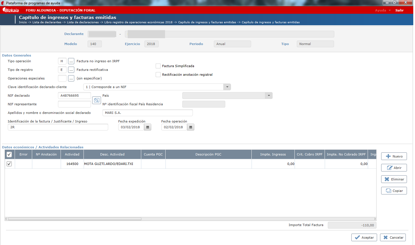The height and width of the screenshot is (245, 415).
Task: Click the Abrir button
Action: 394,168
